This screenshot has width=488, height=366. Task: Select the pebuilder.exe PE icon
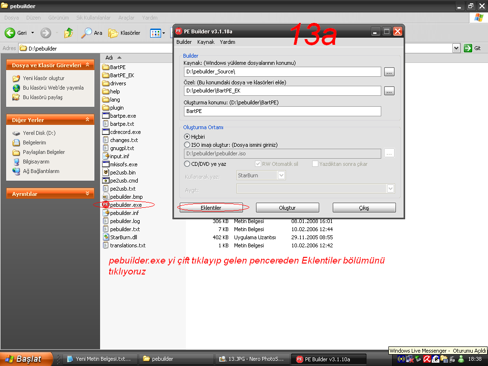[106, 204]
